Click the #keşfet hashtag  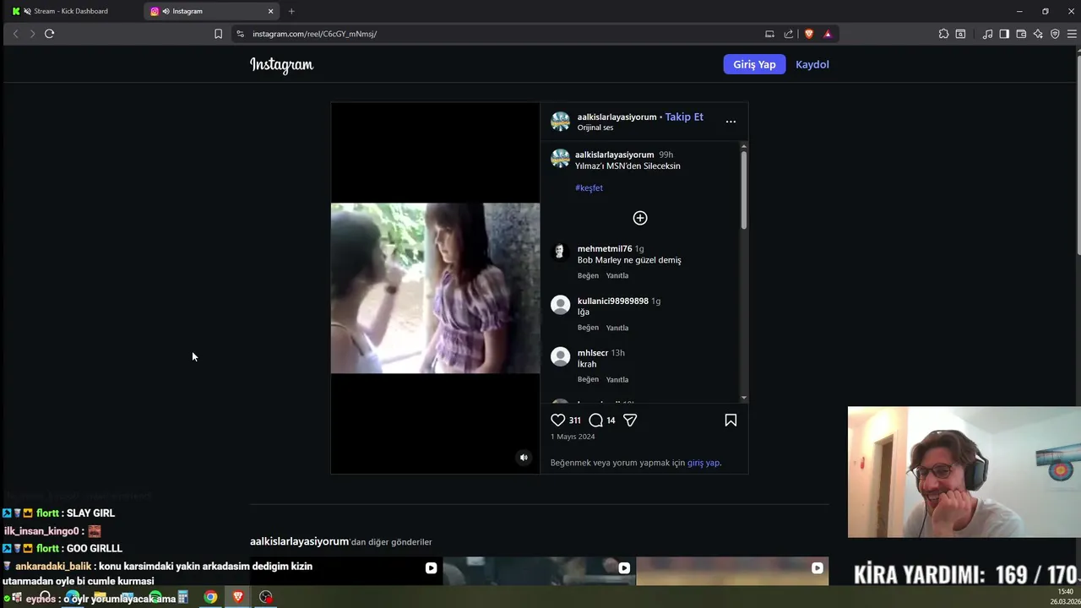[x=589, y=187]
